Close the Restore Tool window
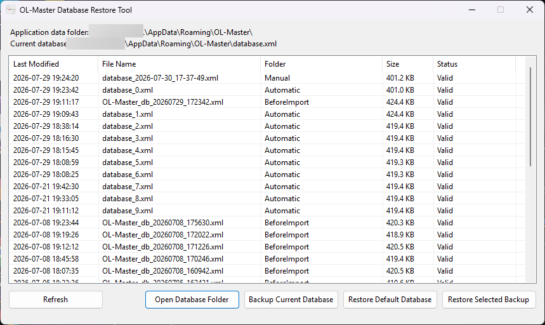 tap(529, 10)
